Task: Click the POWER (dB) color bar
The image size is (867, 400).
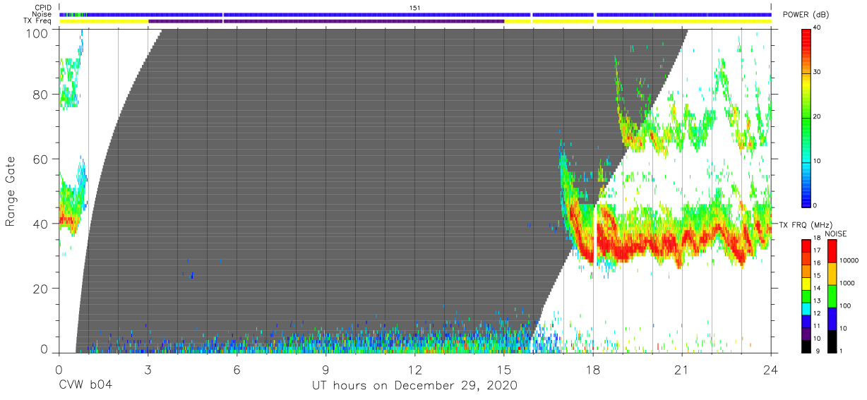Action: coord(806,116)
